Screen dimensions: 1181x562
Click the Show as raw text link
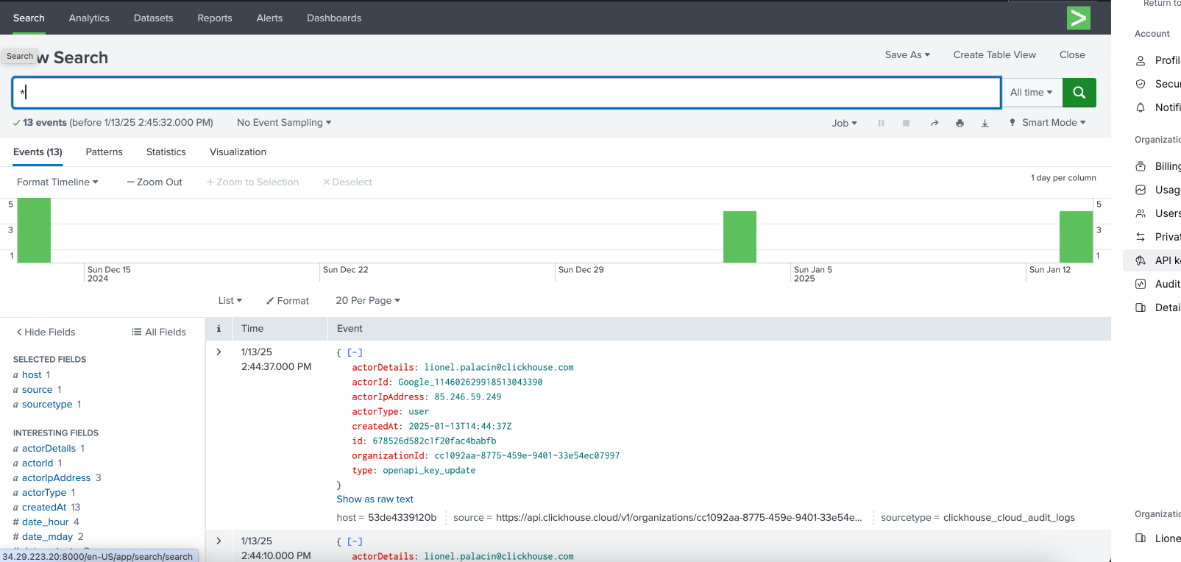[375, 499]
